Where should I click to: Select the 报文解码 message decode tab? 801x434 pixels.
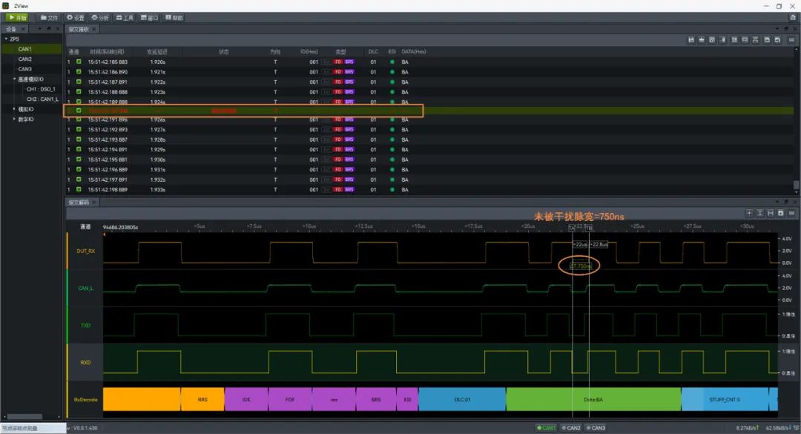click(x=79, y=203)
